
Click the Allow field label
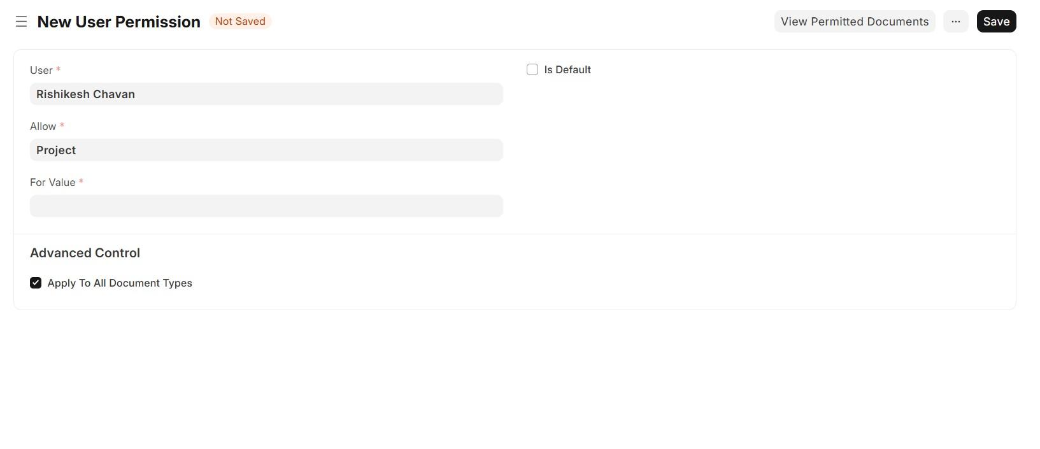pos(43,127)
